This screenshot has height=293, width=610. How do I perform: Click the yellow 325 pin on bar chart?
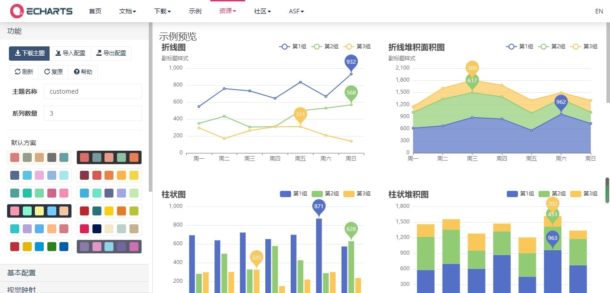click(x=256, y=258)
